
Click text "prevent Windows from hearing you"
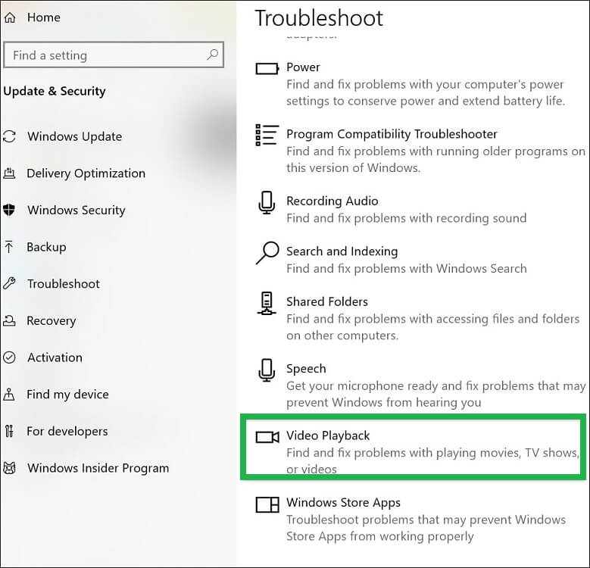tap(384, 403)
